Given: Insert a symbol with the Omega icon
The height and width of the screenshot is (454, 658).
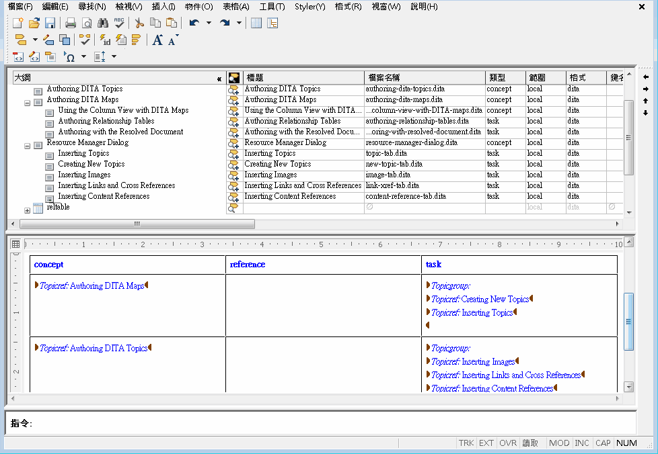Looking at the screenshot, I should coord(69,57).
